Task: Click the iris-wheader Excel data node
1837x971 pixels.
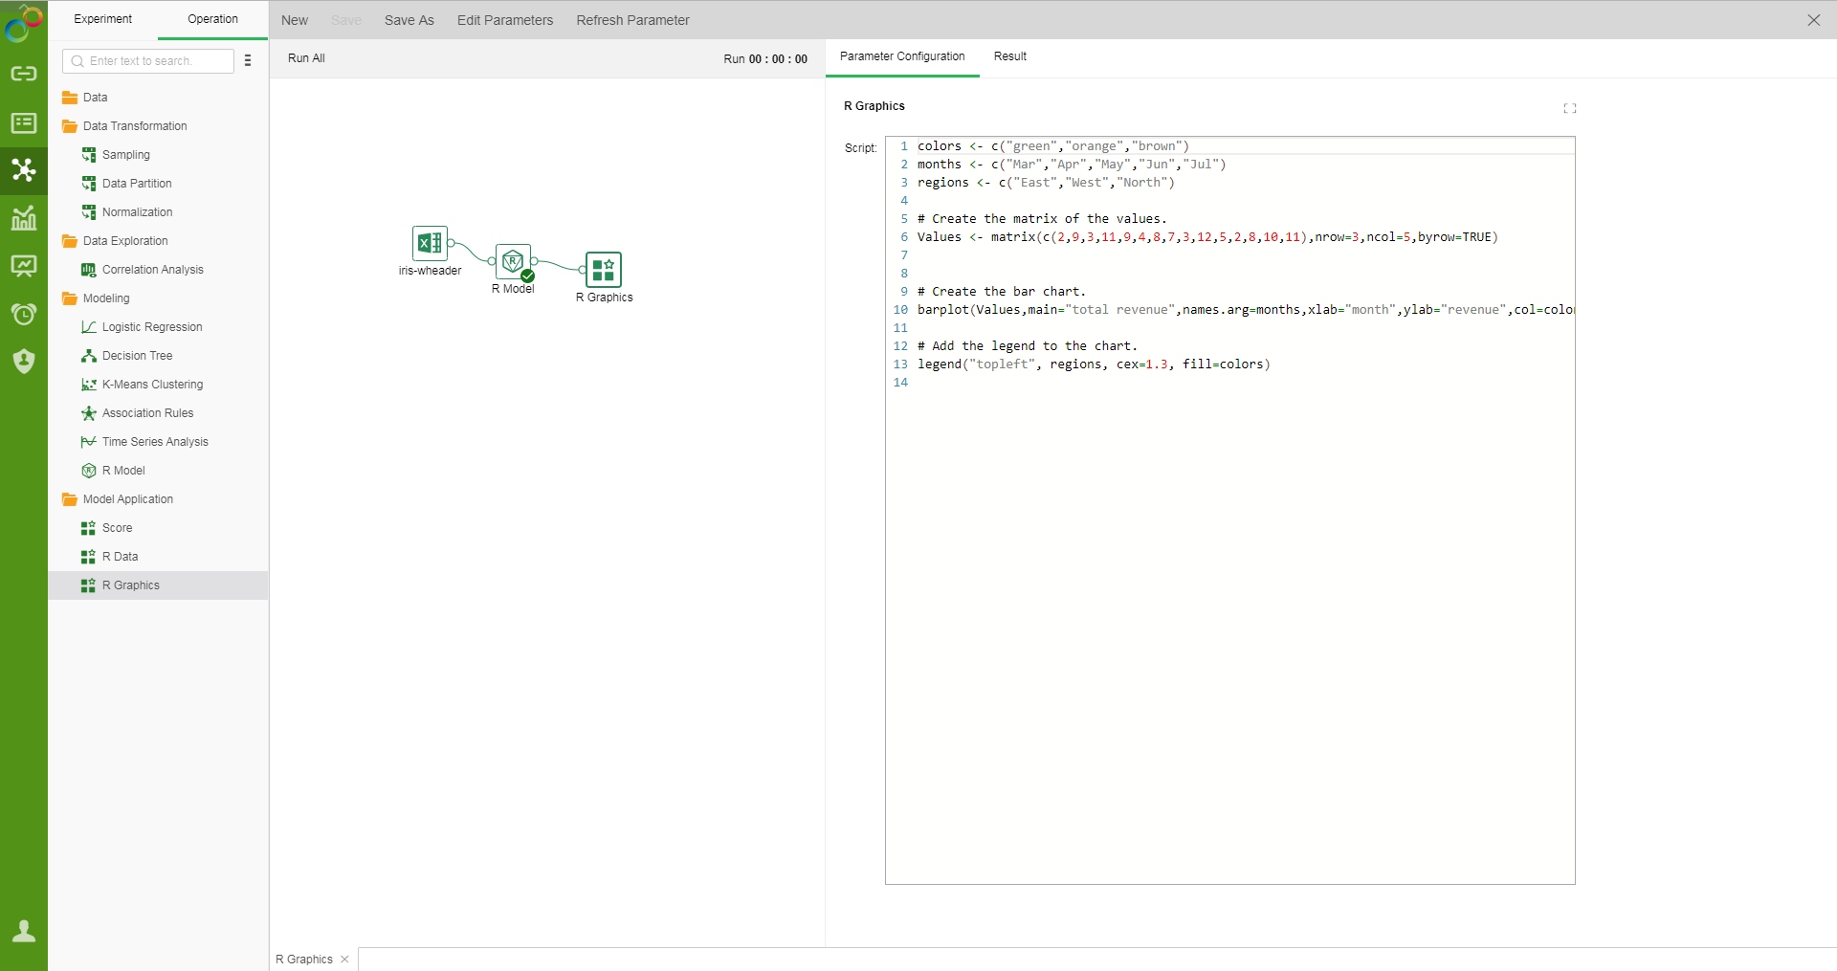Action: click(x=430, y=244)
